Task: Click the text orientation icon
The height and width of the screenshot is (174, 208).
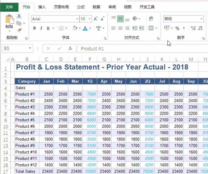Action: (x=135, y=19)
